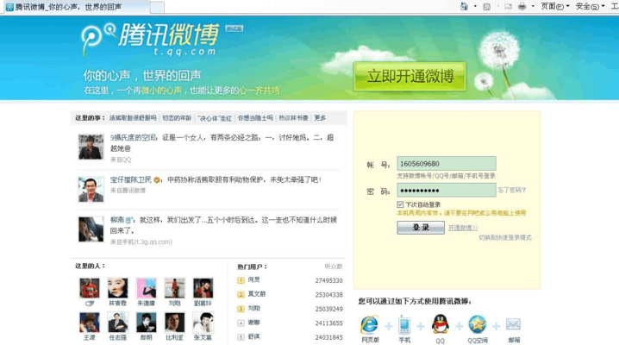Click the browser Home toolbar icon
Viewport: 619px width, 345px height.
point(464,6)
